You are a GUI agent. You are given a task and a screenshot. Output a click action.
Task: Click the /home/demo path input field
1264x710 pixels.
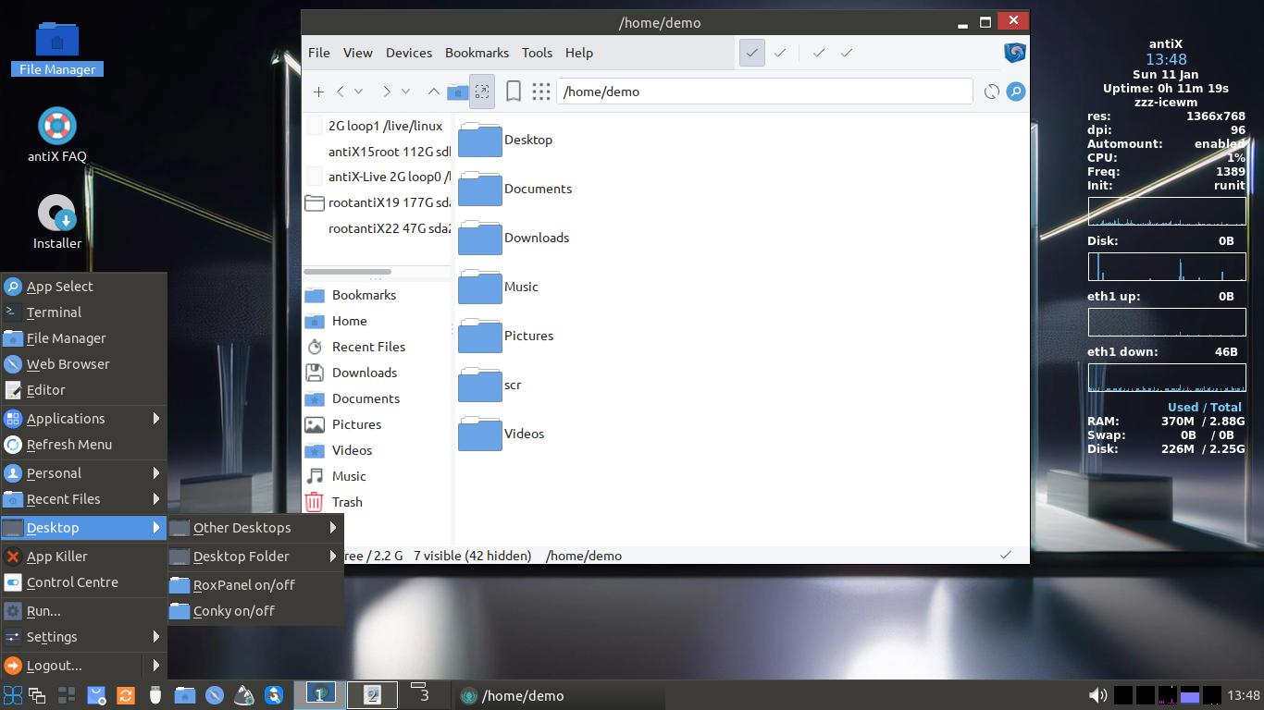click(x=763, y=92)
